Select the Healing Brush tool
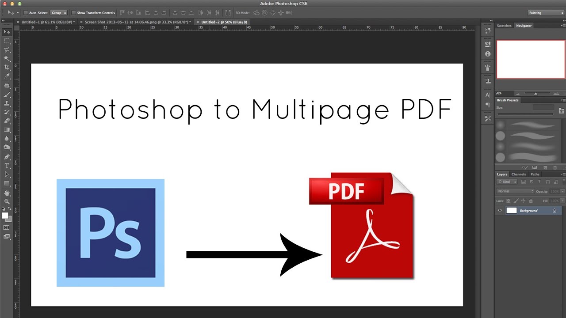 7,86
